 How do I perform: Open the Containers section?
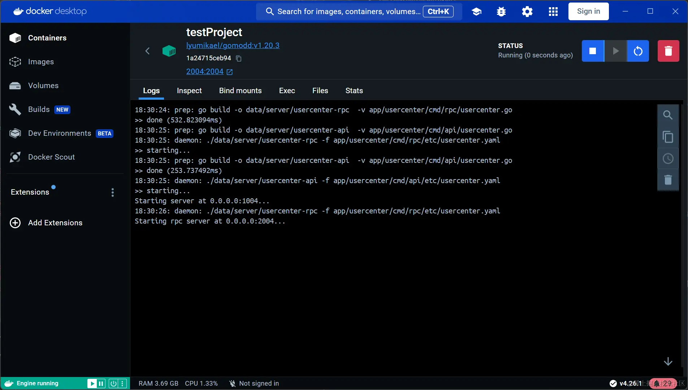click(65, 38)
